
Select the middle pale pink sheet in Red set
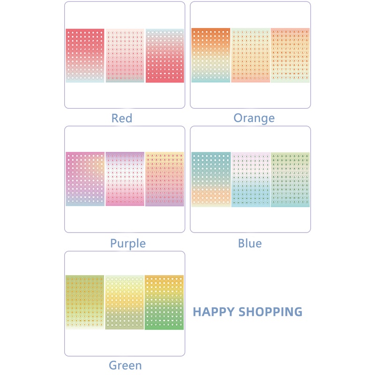(x=125, y=56)
